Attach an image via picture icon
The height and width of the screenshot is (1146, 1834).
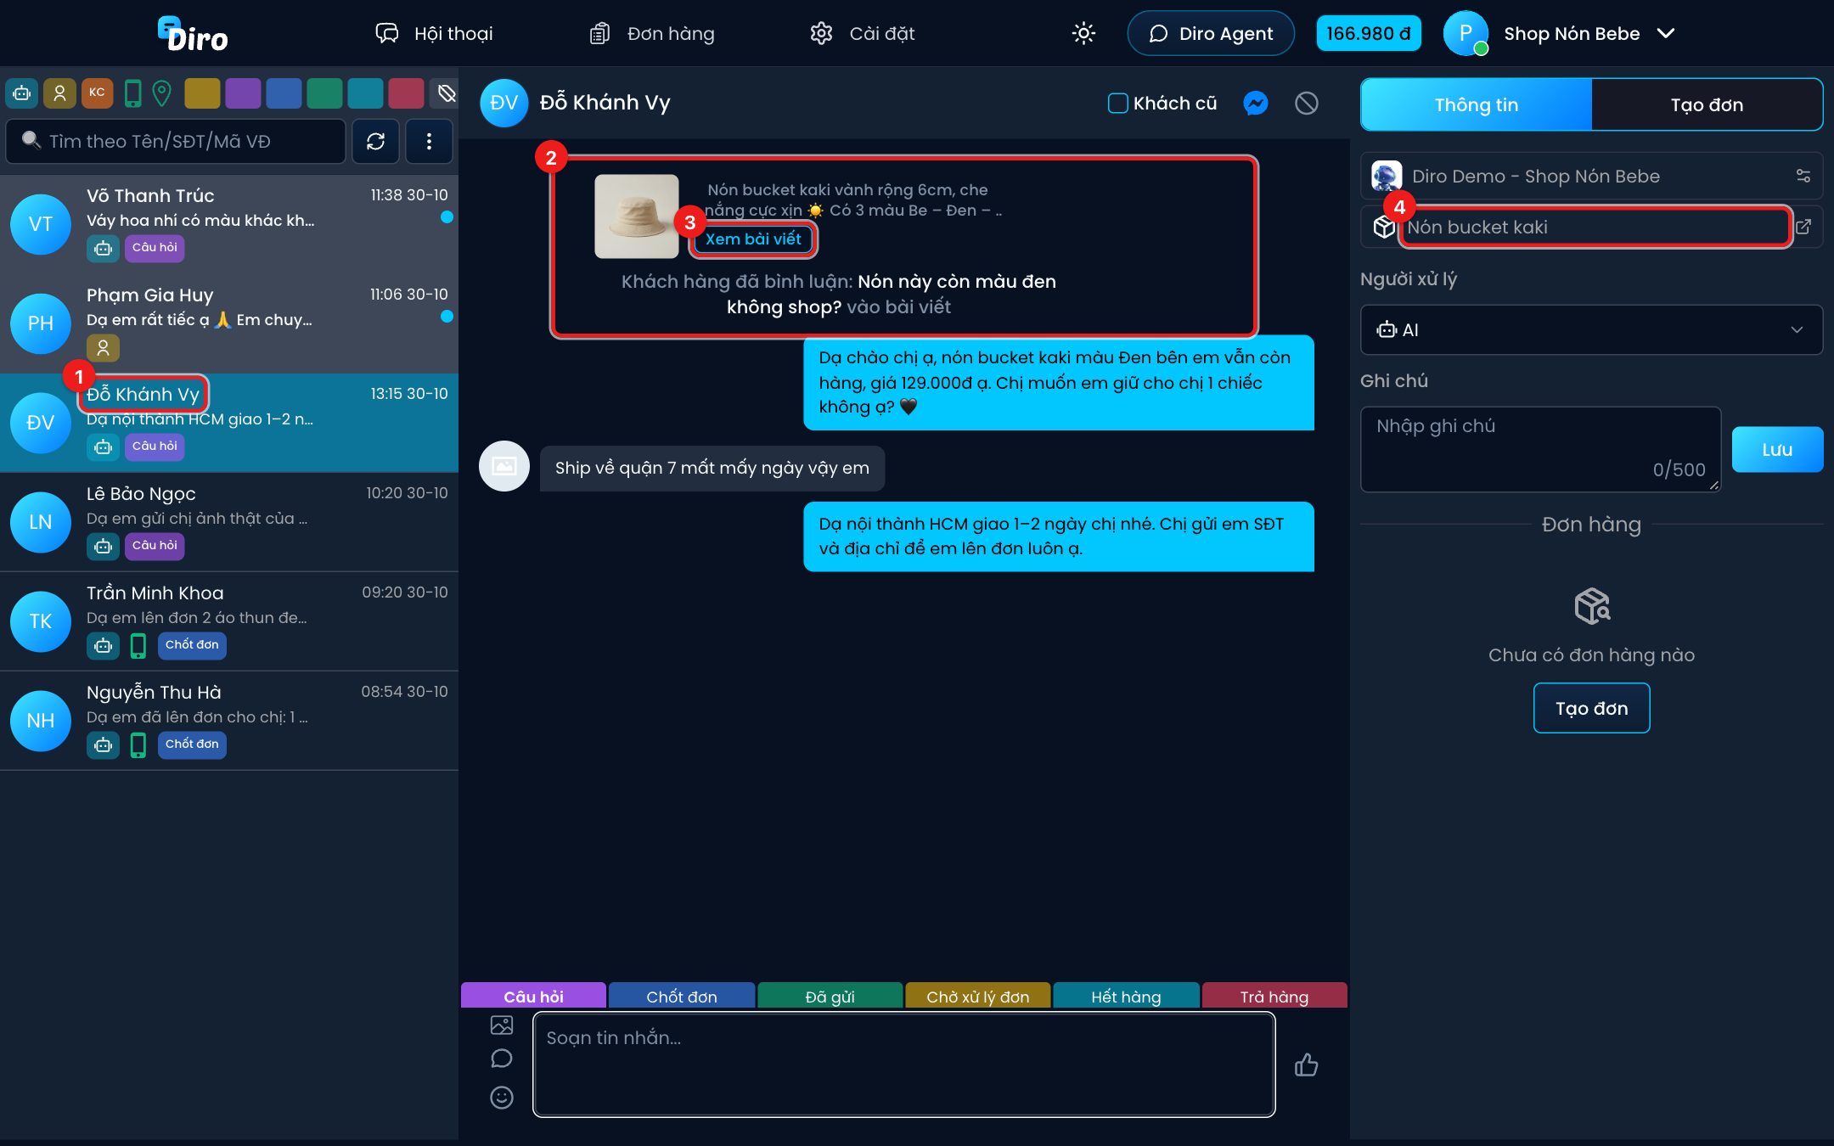[502, 1025]
